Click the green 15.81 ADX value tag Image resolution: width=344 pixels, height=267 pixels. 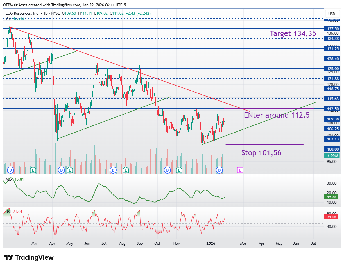pos(332,197)
